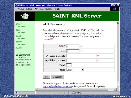Viewport: 131px width, 98px height.
Task: Click the NHC input field
Action: pos(73,46)
